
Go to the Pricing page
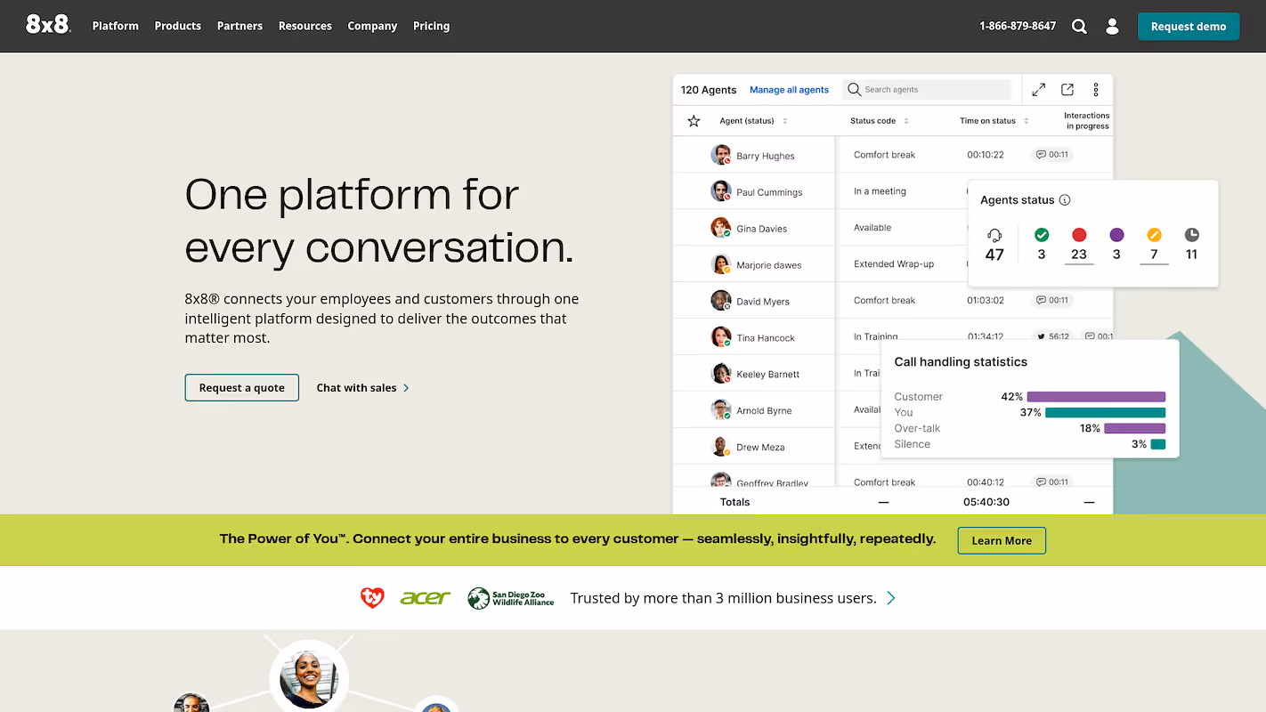tap(431, 26)
